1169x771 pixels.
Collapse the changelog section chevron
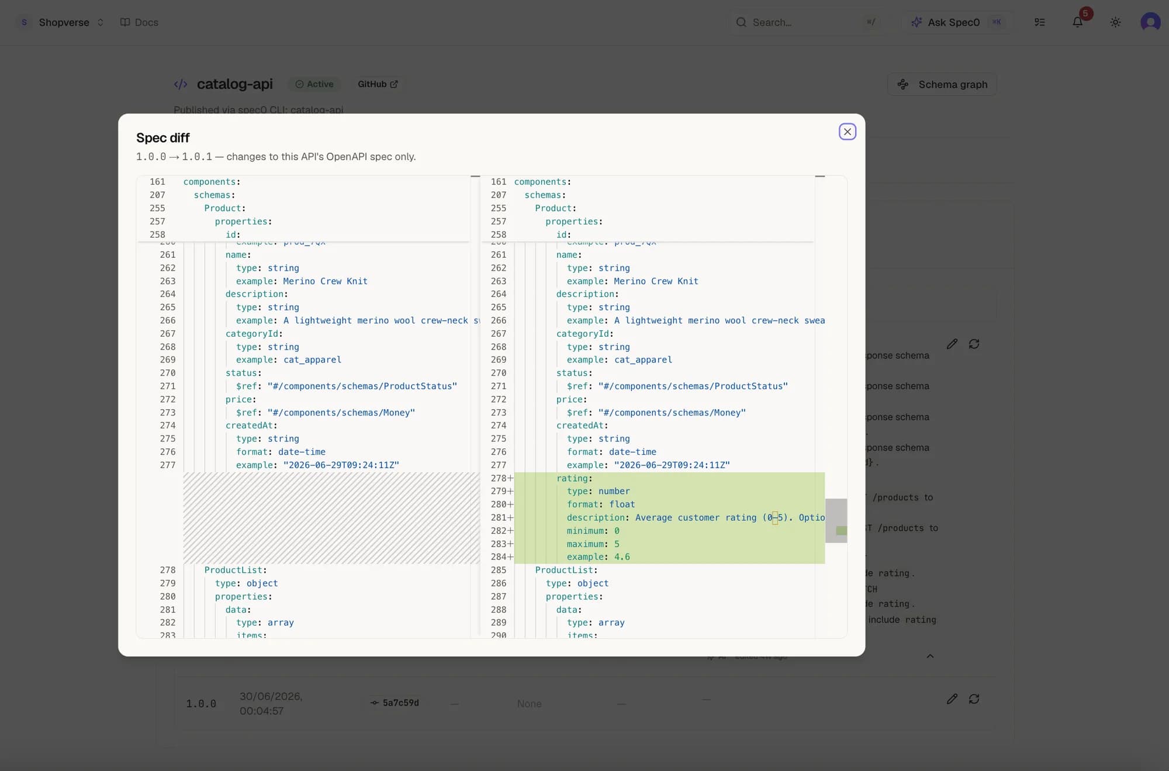pos(930,656)
